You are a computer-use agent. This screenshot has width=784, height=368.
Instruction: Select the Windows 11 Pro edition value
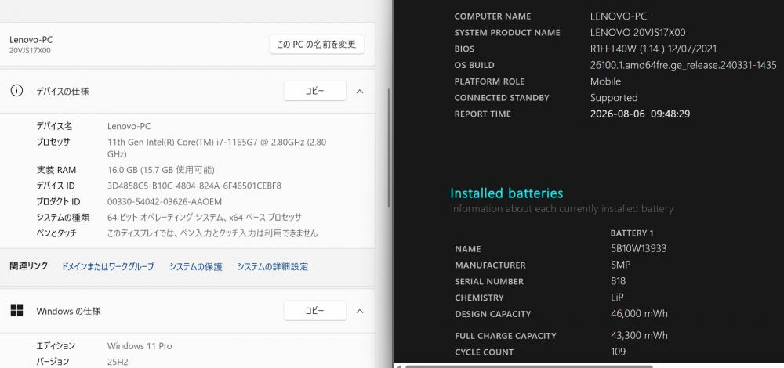tap(140, 345)
